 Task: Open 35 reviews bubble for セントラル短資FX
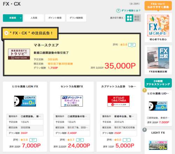coord(80,140)
